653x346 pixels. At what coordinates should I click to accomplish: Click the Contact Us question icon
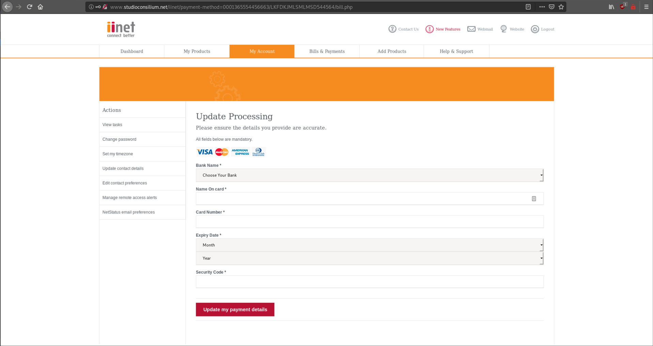[392, 29]
